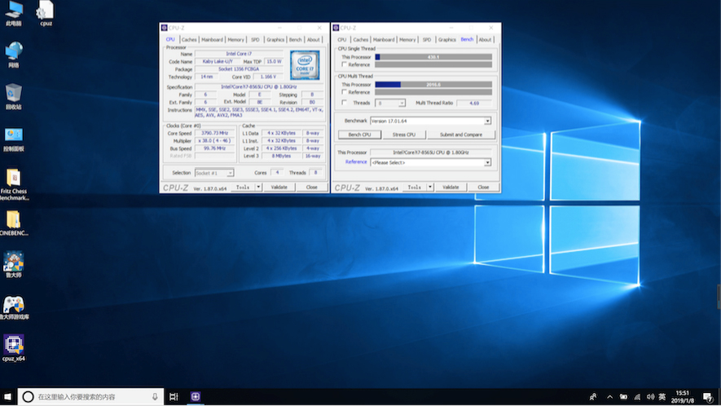The height and width of the screenshot is (406, 721).
Task: Switch to Memory tab in left CPU-Z
Action: [x=236, y=40]
